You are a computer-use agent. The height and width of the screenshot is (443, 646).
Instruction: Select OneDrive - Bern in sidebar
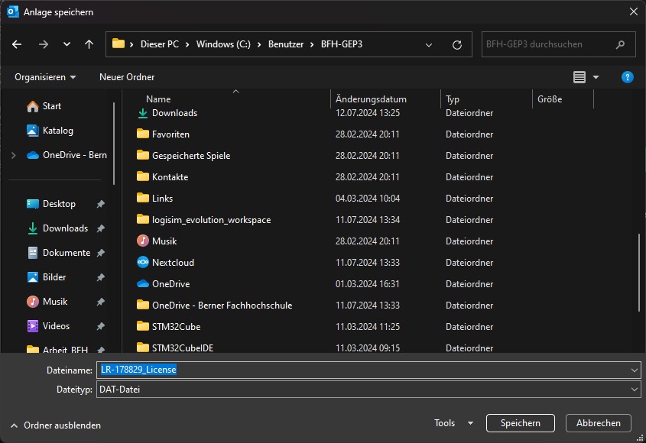pos(67,155)
